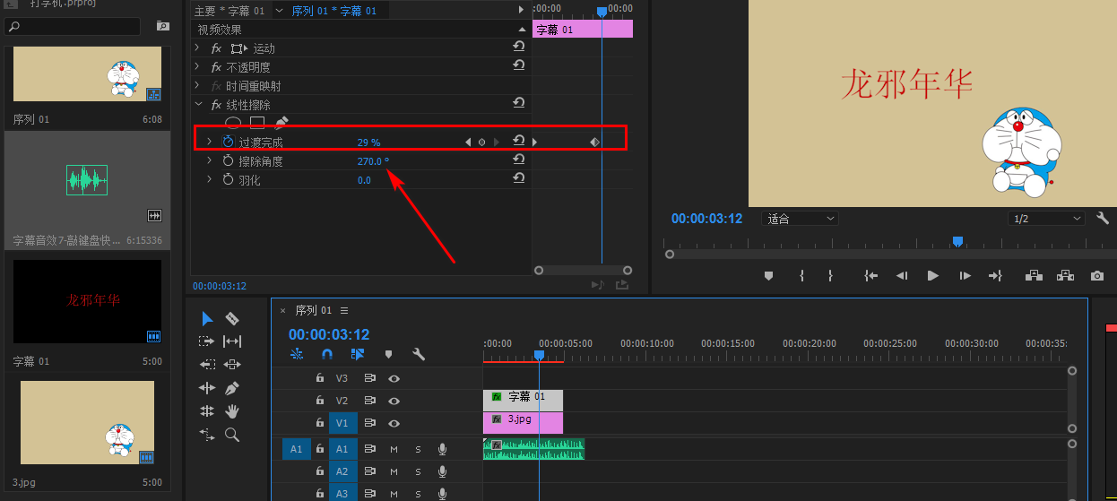Go to previous 过渡完成 keyframe
The height and width of the screenshot is (501, 1117).
click(467, 142)
